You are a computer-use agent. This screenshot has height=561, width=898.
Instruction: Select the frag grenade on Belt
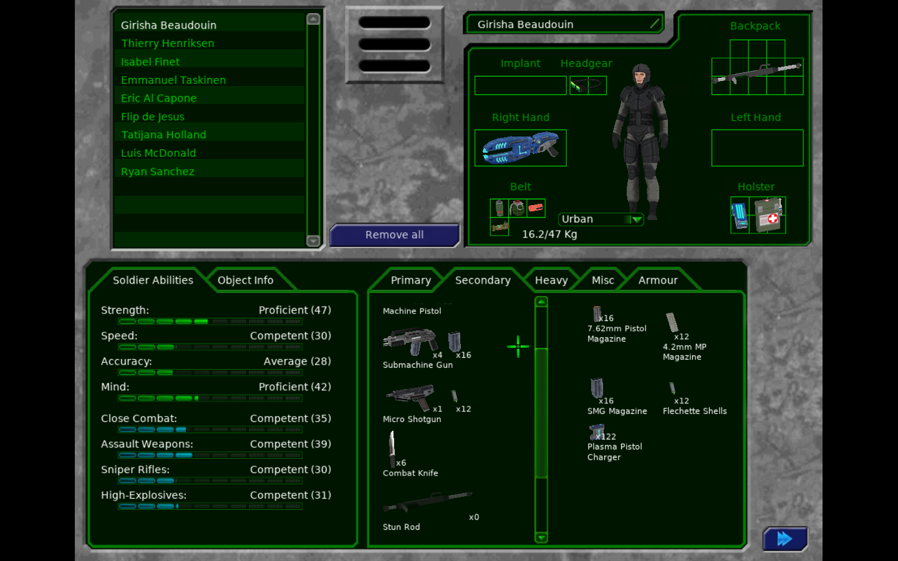[x=517, y=208]
